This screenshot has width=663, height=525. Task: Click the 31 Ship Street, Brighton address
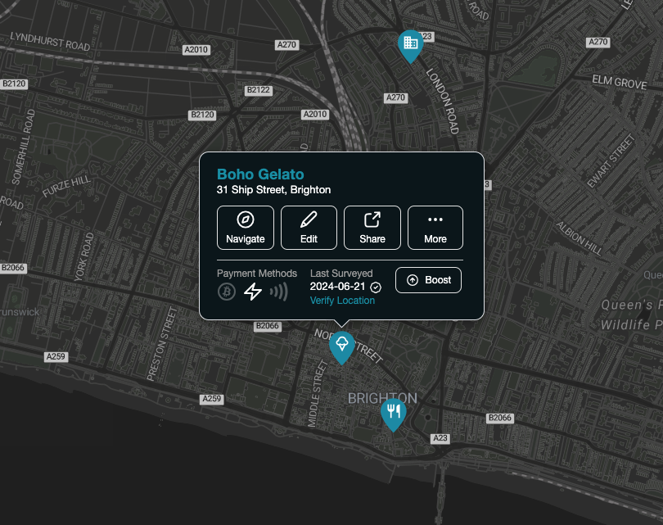tap(273, 189)
